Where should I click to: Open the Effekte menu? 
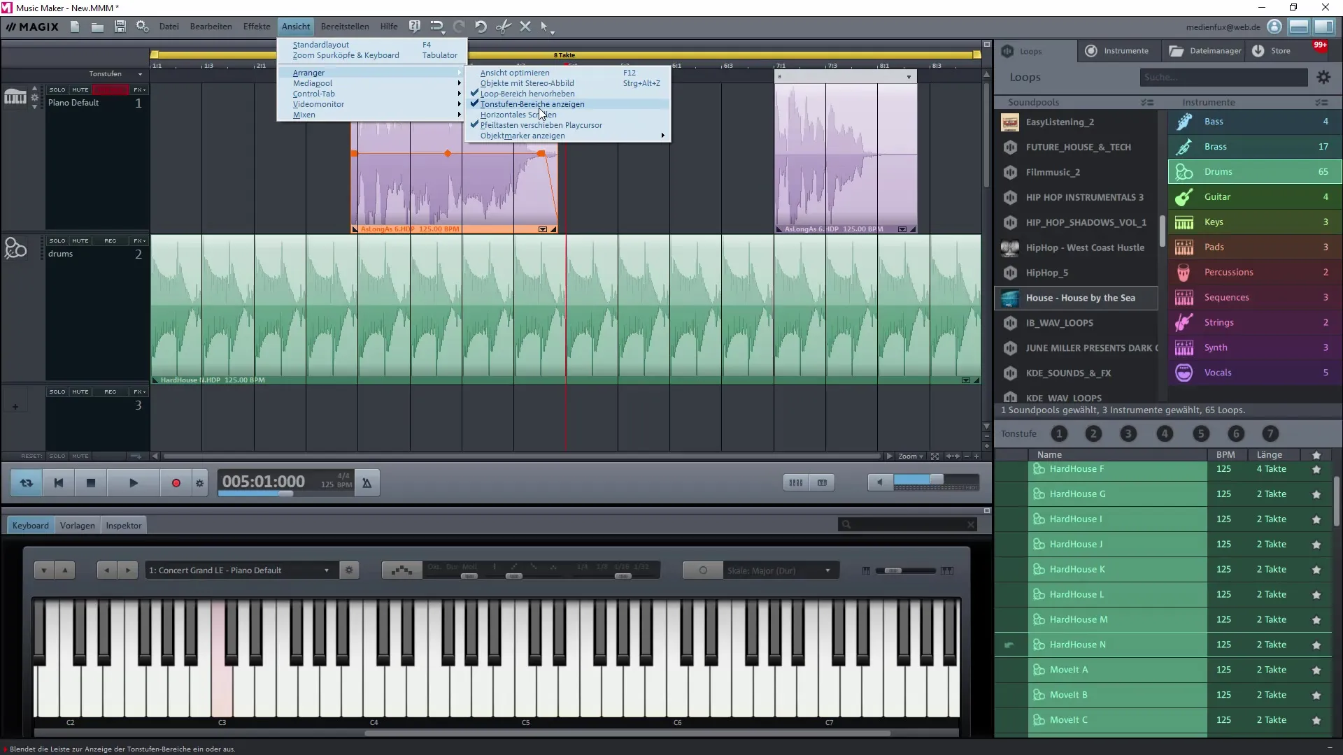point(257,27)
